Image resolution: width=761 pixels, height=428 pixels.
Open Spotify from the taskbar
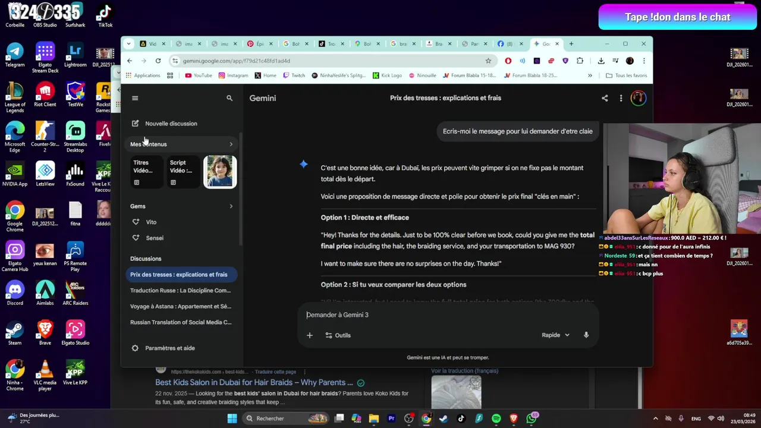[x=496, y=418]
